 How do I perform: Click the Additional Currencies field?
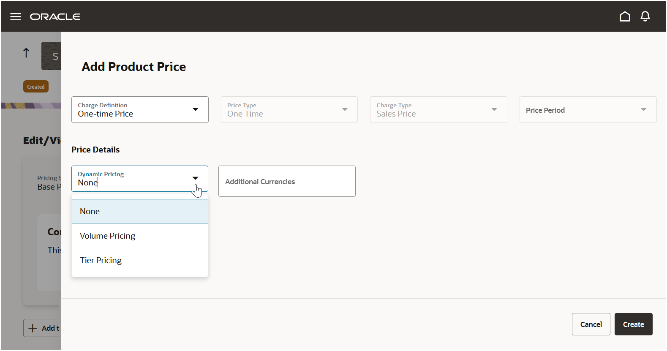287,181
